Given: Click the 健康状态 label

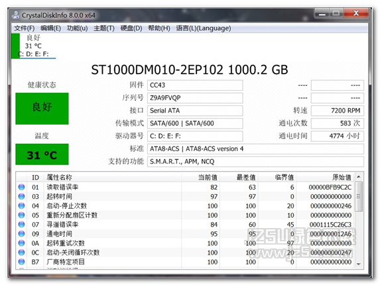Looking at the screenshot, I should pos(42,85).
